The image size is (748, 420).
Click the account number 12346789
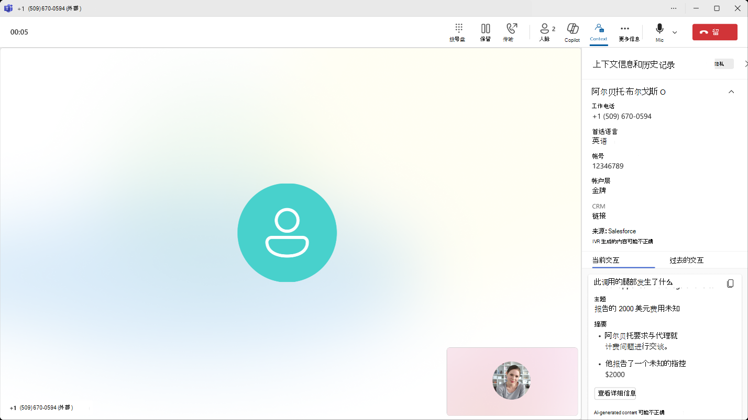[x=608, y=166]
